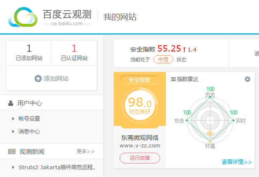Click the 状态良好 text in gauge

(x=140, y=112)
